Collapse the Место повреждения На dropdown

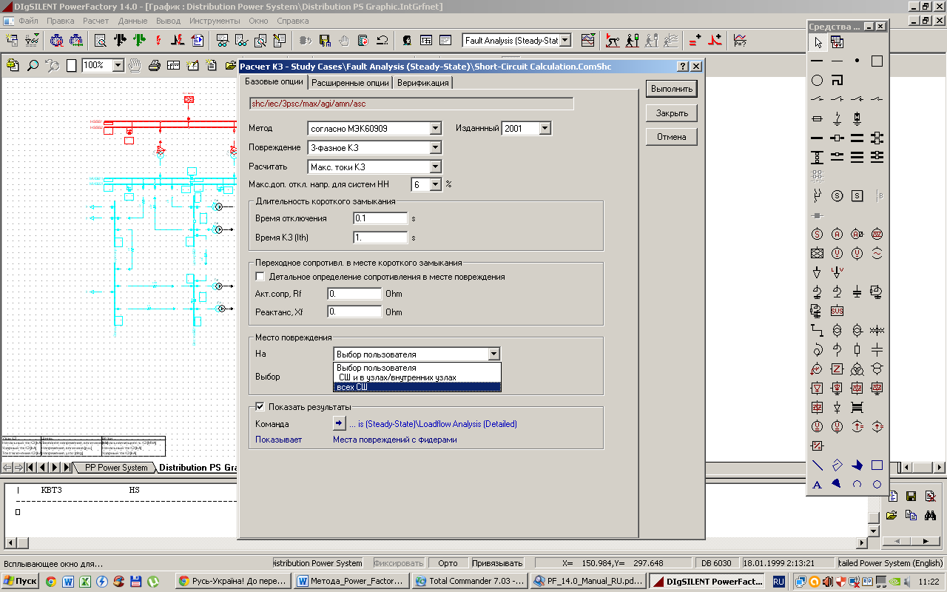[x=494, y=354]
